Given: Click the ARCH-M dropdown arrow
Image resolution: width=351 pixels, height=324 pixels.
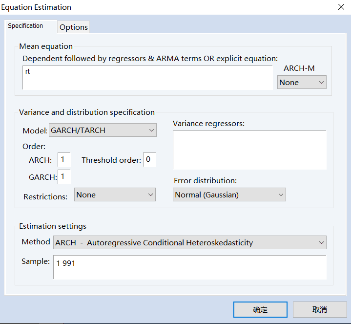Looking at the screenshot, I should 321,83.
